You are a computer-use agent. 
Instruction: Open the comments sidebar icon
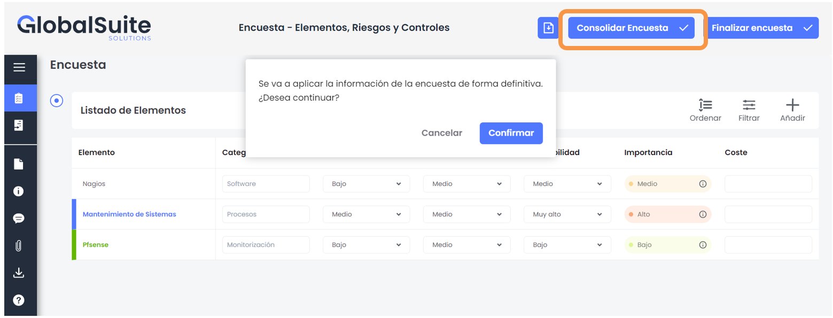click(19, 219)
